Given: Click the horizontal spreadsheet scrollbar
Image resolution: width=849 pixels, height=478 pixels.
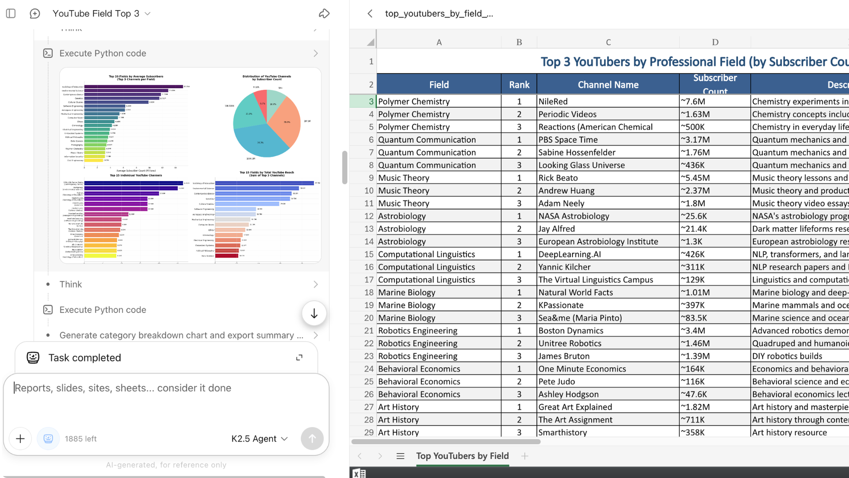Looking at the screenshot, I should point(446,442).
